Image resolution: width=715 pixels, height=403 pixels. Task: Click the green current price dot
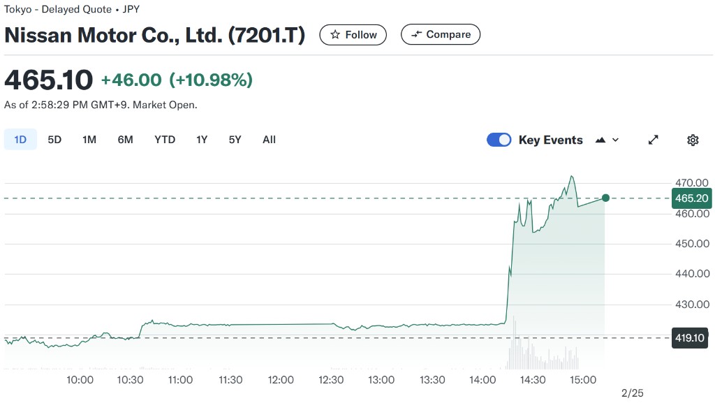[x=605, y=198]
